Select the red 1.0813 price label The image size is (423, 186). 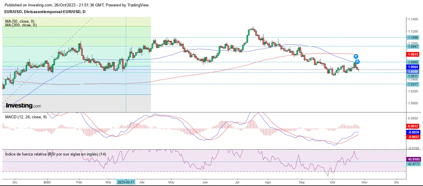(413, 54)
